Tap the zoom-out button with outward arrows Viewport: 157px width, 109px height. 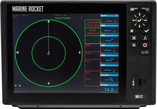[134, 38]
